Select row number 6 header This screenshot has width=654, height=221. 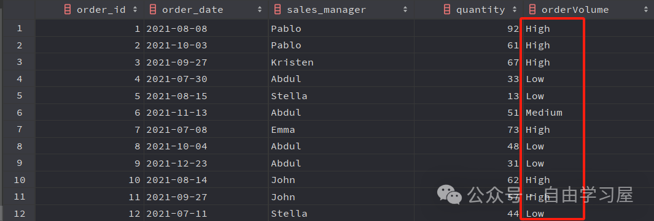click(19, 113)
